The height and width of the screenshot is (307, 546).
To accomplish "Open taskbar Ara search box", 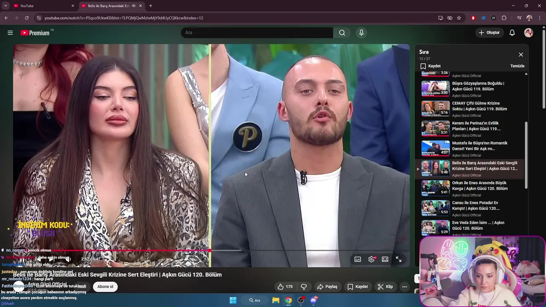I will [255, 300].
